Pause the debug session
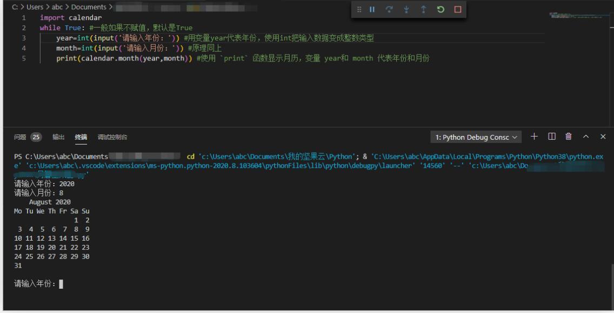Screen dimensions: 614x313 [372, 10]
